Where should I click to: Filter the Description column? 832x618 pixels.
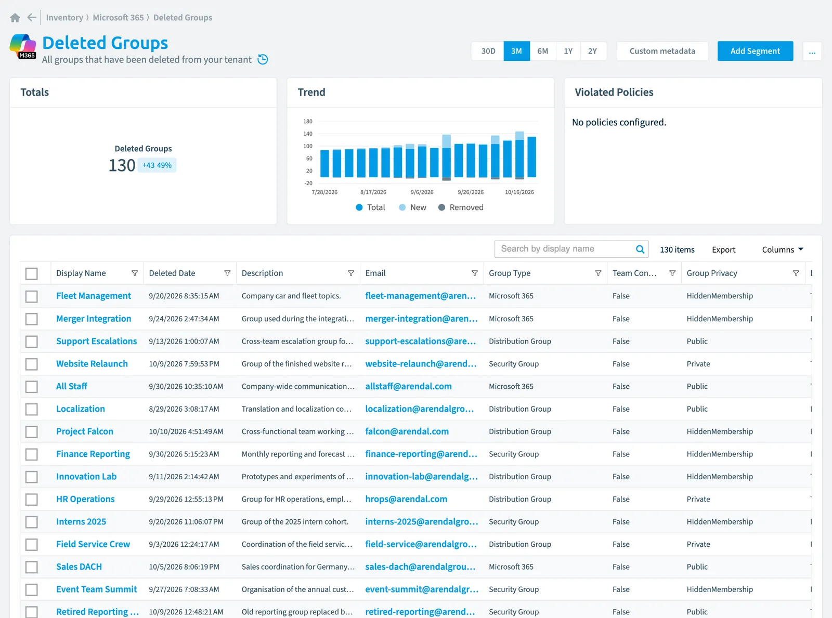(351, 273)
